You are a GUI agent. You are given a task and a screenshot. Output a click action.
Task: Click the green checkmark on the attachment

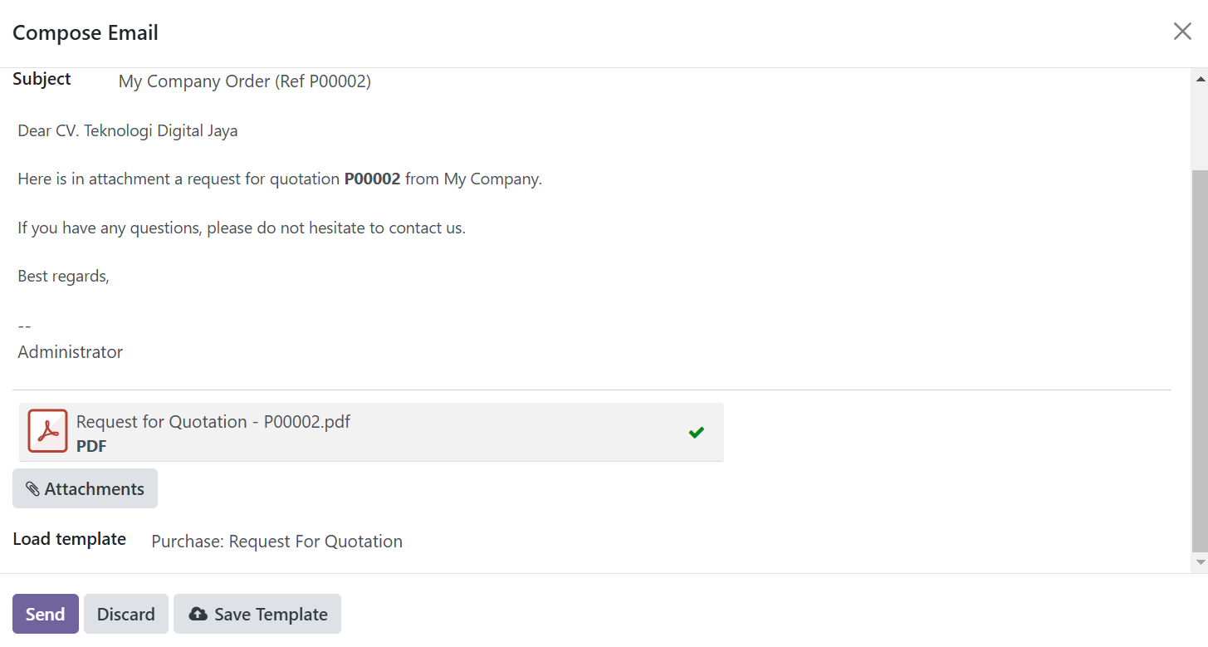click(696, 432)
